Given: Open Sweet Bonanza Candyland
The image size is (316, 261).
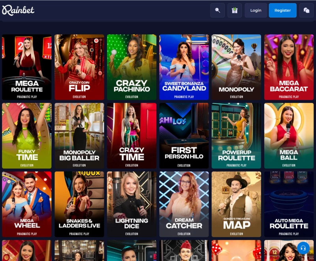Looking at the screenshot, I should point(184,67).
